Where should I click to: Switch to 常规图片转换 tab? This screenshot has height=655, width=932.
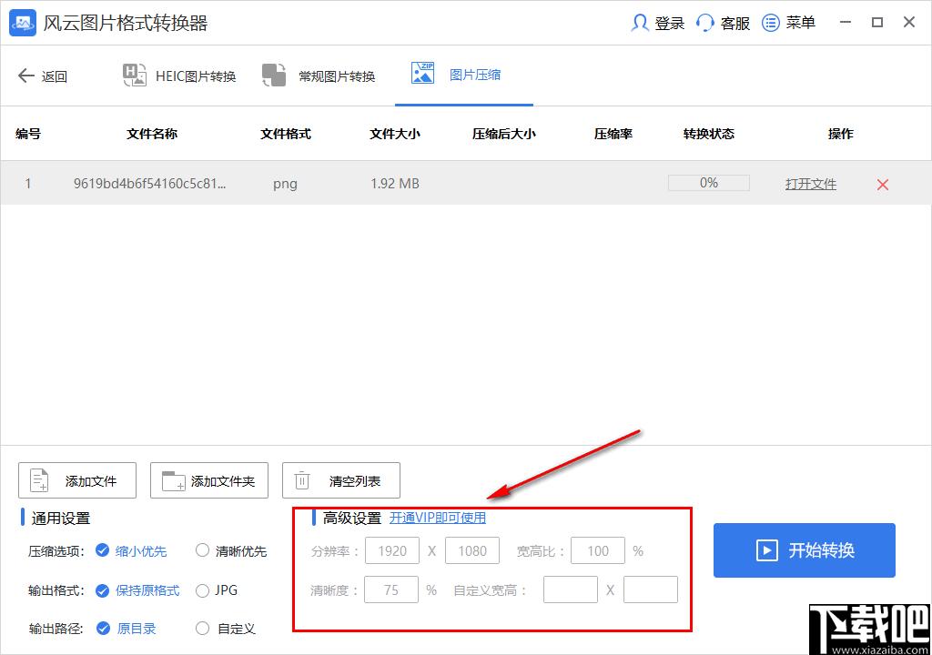click(x=319, y=76)
